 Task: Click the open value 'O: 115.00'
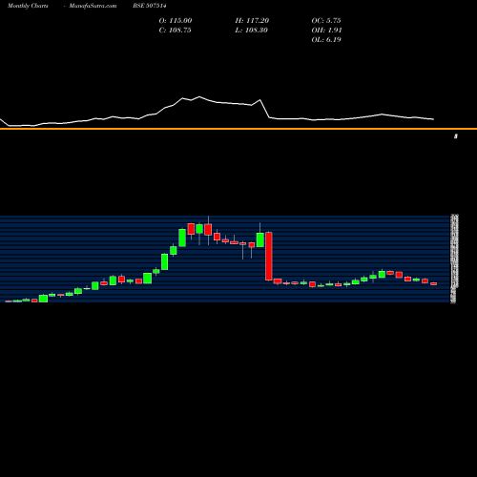176,21
